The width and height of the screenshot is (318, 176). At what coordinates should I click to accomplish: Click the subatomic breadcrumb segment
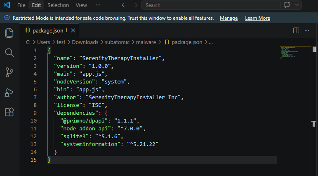117,42
